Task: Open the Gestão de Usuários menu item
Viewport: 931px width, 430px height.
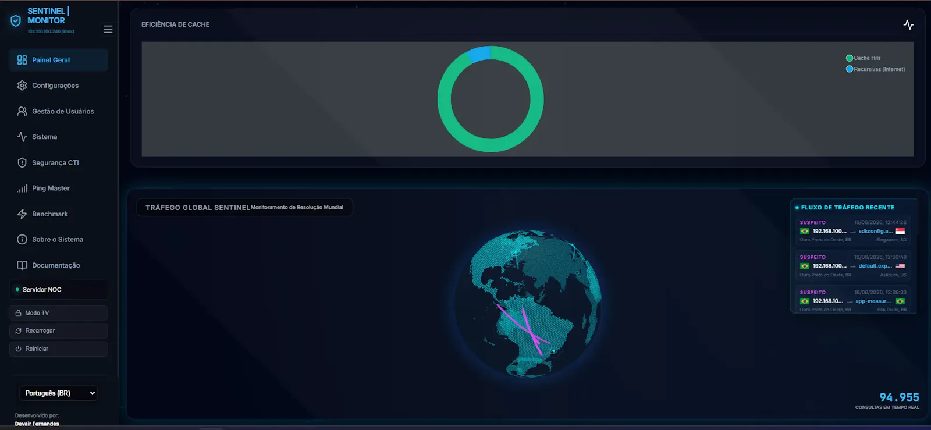Action: click(x=59, y=111)
